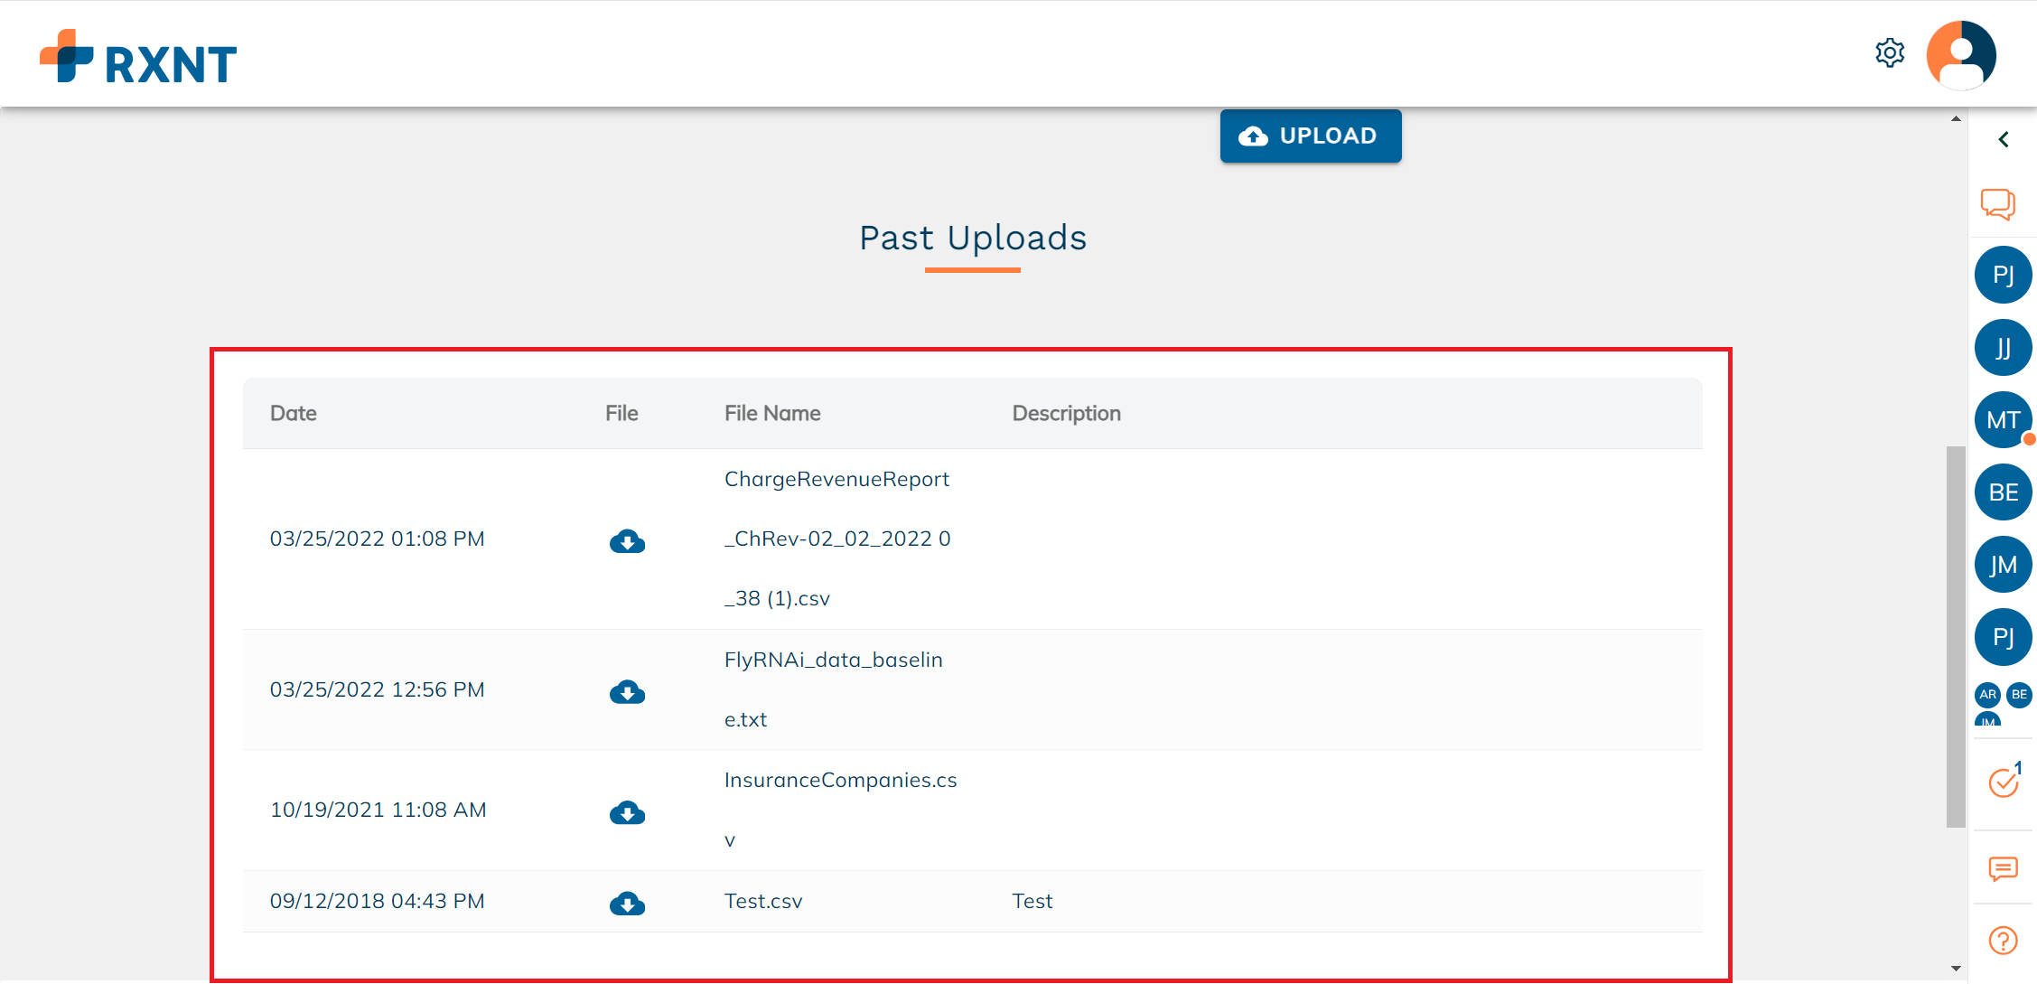Open MT contact with unread notification dot
The height and width of the screenshot is (984, 2037).
[x=2003, y=419]
